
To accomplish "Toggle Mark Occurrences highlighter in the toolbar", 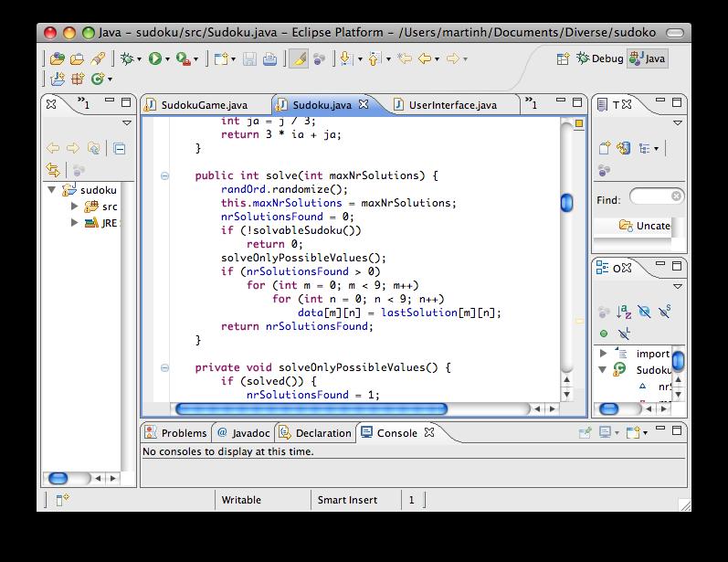I will [x=299, y=59].
